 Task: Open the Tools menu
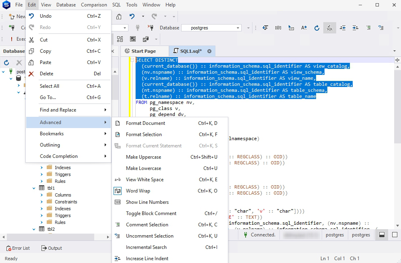pos(131,5)
